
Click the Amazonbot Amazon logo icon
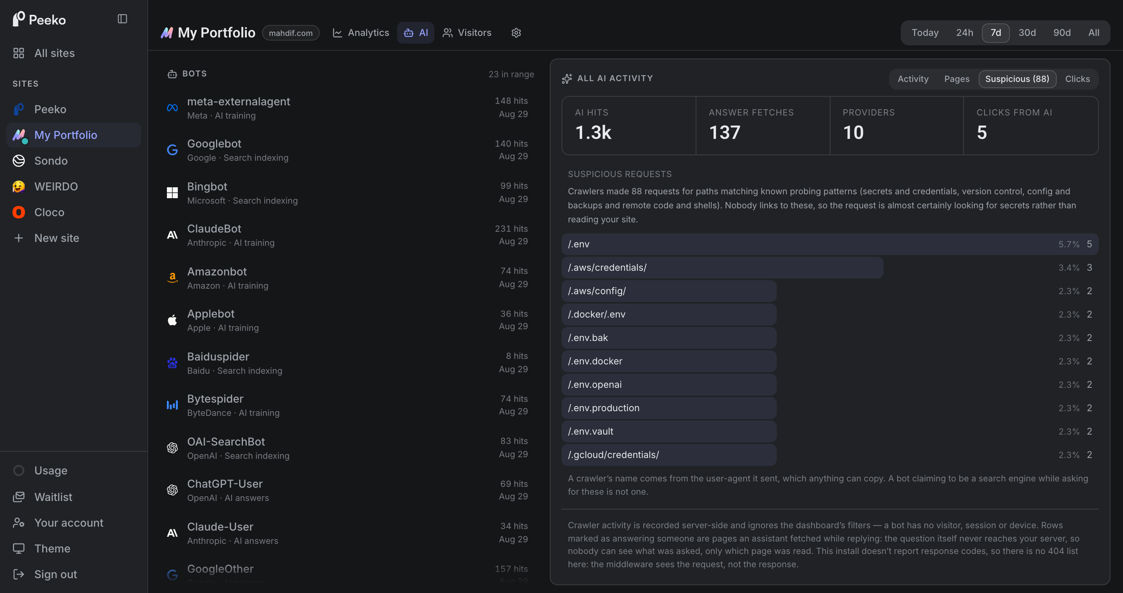tap(172, 278)
